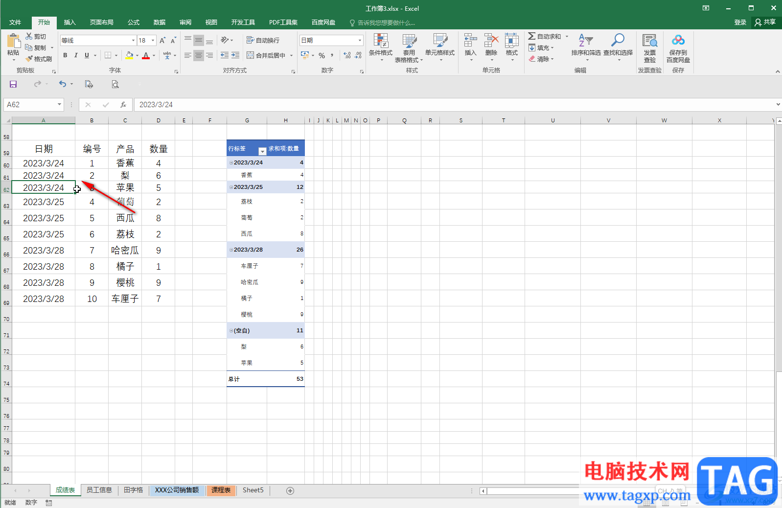Click AutoSum (自动求和)
The width and height of the screenshot is (782, 508).
point(545,36)
